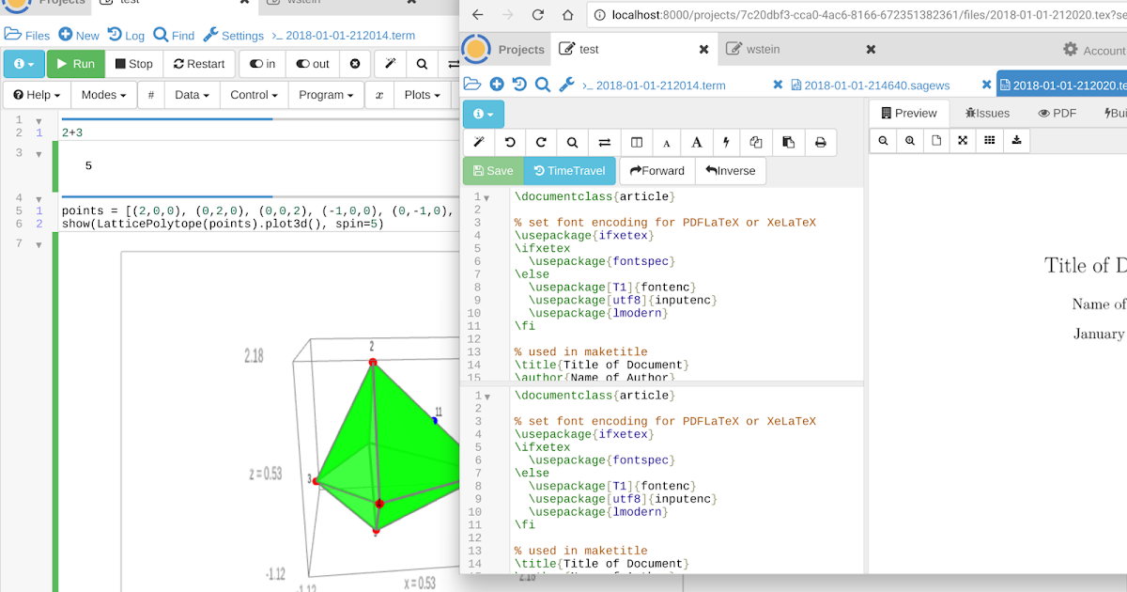Screen dimensions: 1127x592
Task: Toggle visibility of worksheet input cells
Action: click(261, 63)
